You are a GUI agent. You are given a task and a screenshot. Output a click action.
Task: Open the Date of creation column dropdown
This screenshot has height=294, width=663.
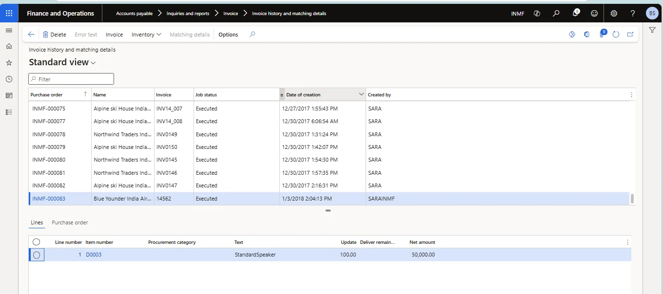pyautogui.click(x=361, y=94)
